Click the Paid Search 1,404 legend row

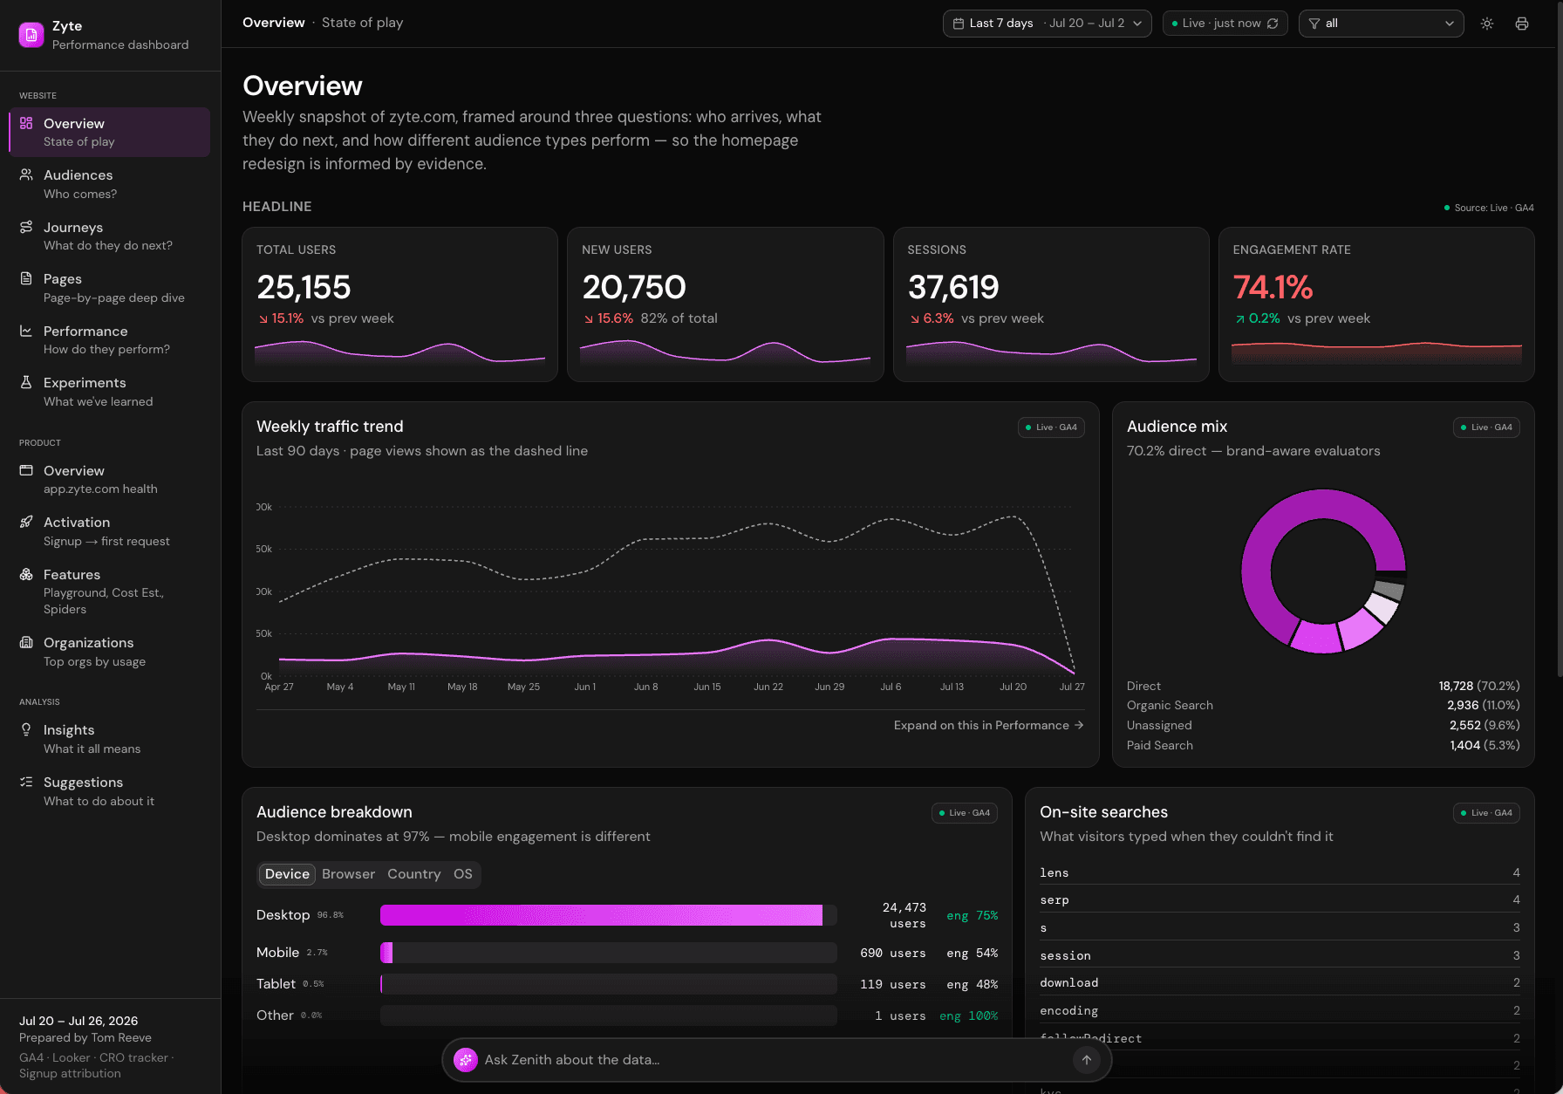pyautogui.click(x=1323, y=745)
